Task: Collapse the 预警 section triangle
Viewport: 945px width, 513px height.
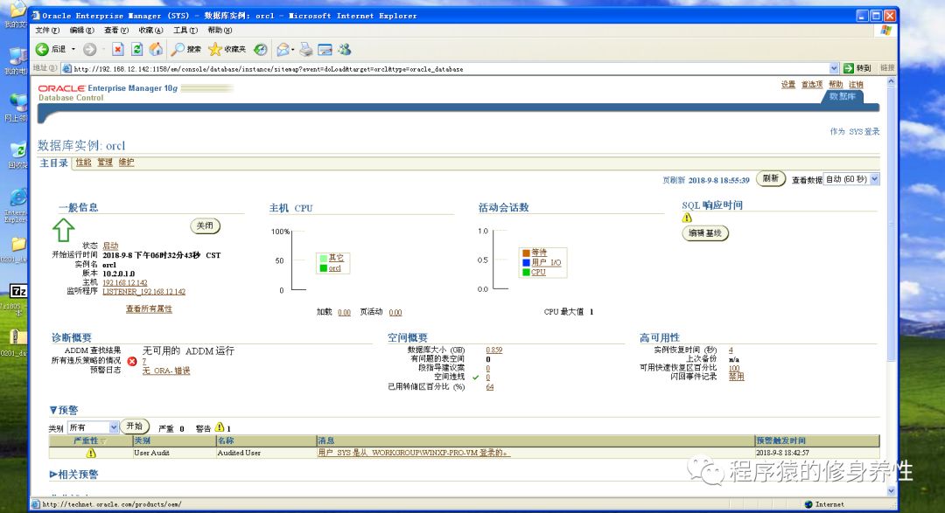Action: pos(53,410)
